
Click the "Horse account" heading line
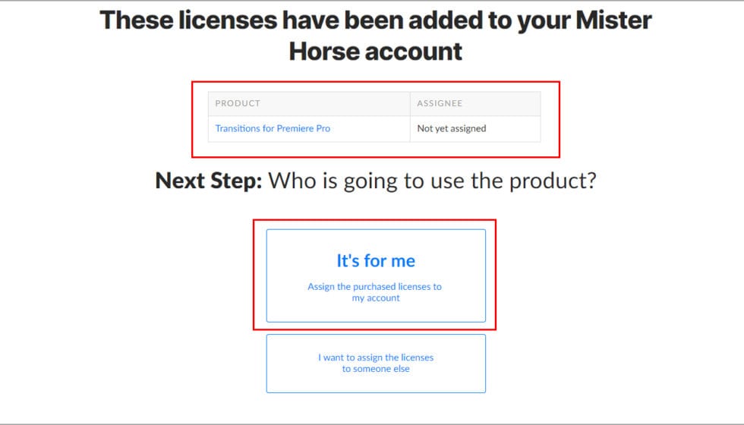(376, 52)
